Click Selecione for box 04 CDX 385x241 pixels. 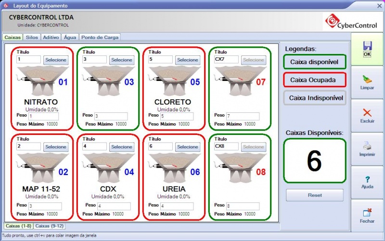(x=122, y=147)
